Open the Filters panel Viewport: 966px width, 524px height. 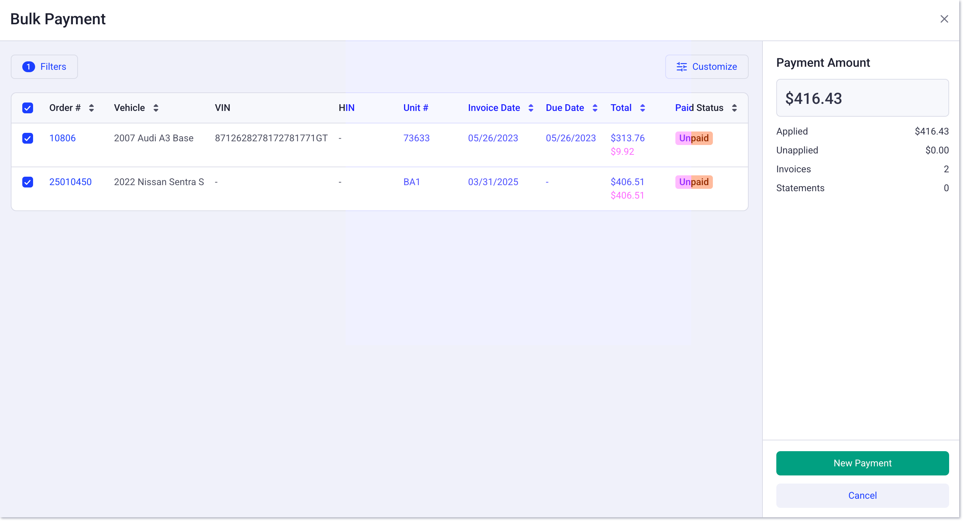point(44,67)
